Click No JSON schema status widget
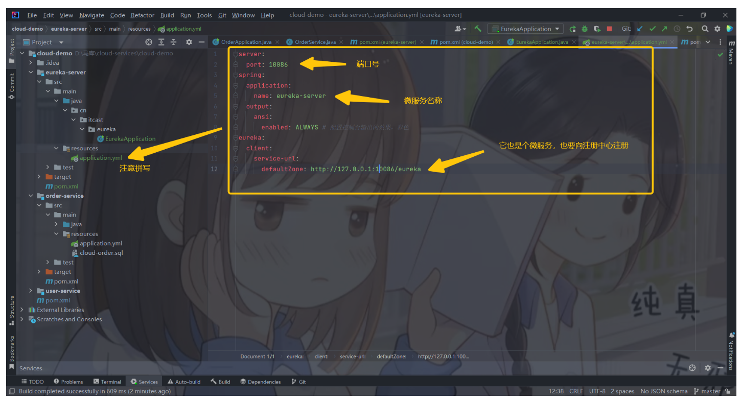Screen dimensions: 741x401 664,391
